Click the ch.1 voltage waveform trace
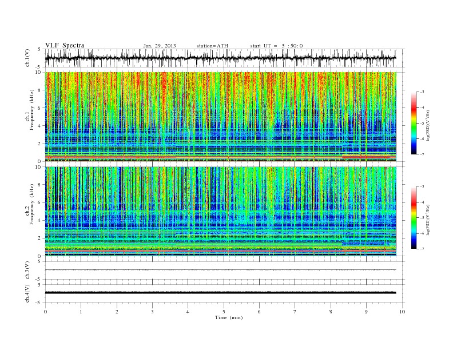This screenshot has width=453, height=350. click(x=220, y=58)
